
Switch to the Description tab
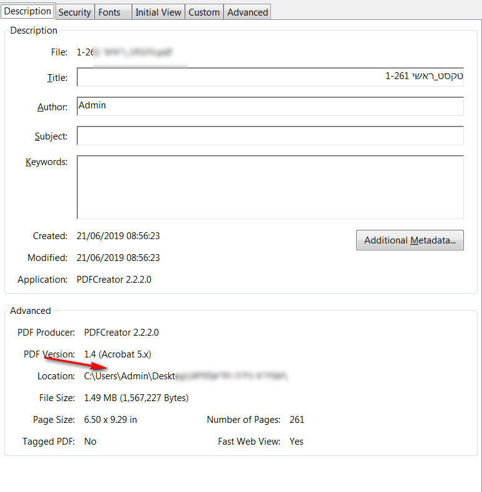coord(27,11)
